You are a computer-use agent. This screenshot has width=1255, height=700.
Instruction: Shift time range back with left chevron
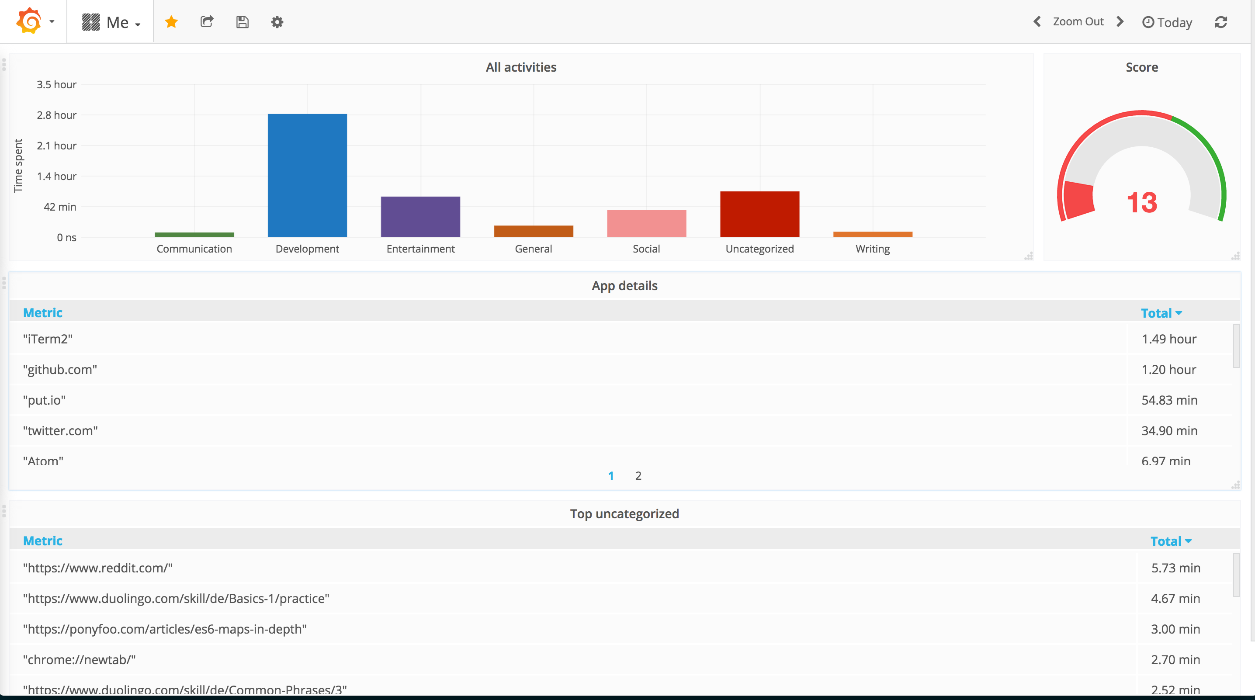[x=1037, y=21]
